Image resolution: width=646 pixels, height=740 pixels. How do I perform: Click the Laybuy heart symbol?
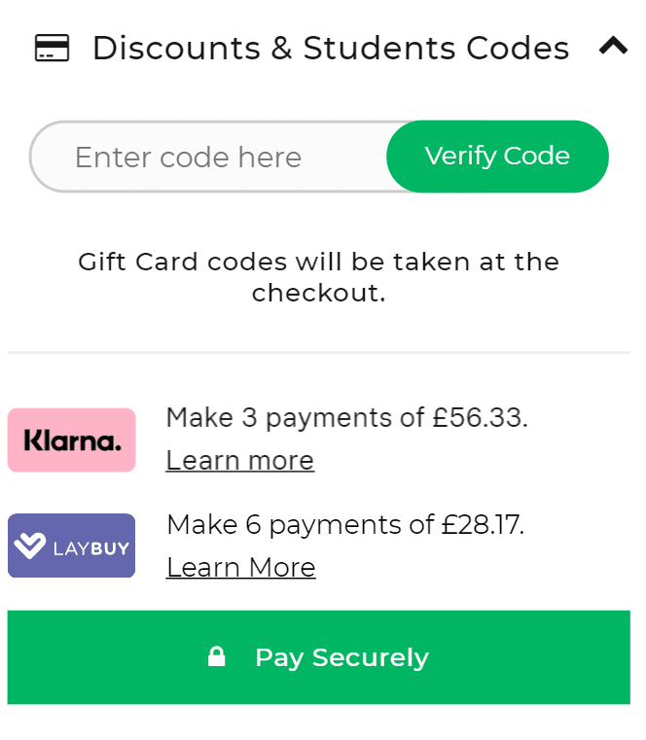(30, 546)
